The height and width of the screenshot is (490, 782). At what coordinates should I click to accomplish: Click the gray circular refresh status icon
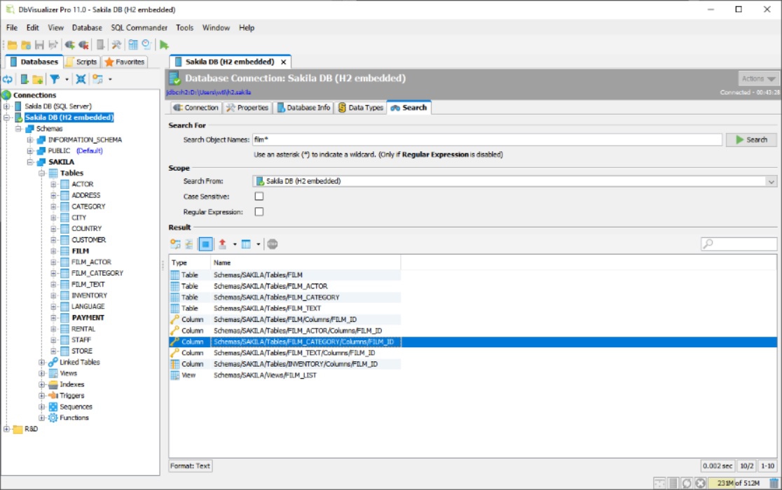[687, 483]
